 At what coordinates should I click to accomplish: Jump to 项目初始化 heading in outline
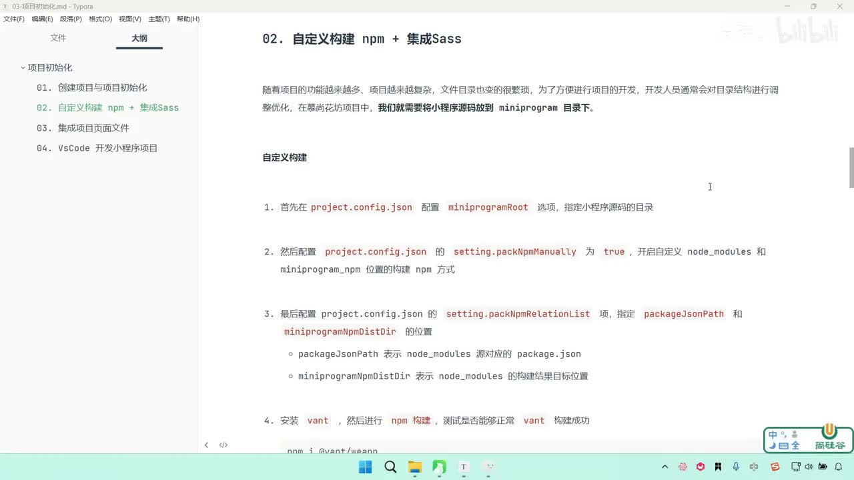pos(50,67)
